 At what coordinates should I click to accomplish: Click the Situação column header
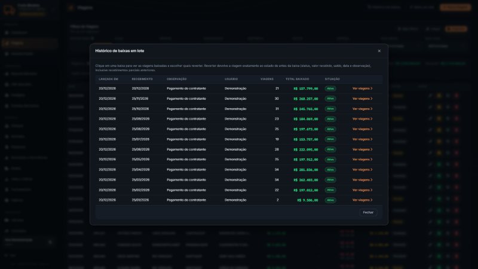pyautogui.click(x=332, y=79)
